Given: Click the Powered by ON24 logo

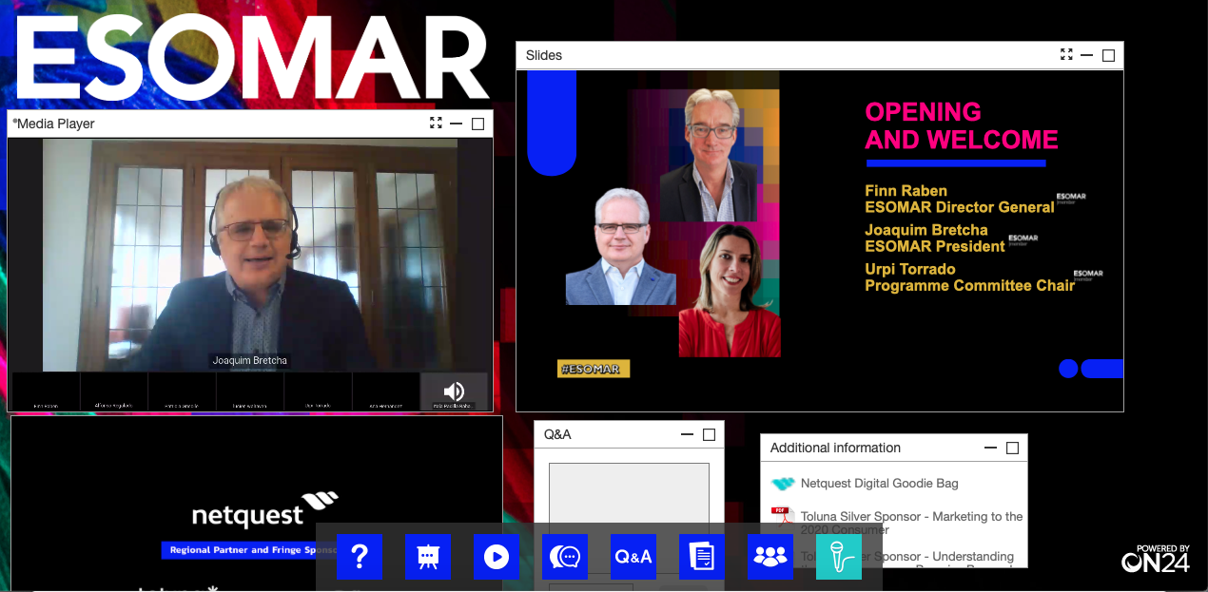Looking at the screenshot, I should tap(1156, 560).
